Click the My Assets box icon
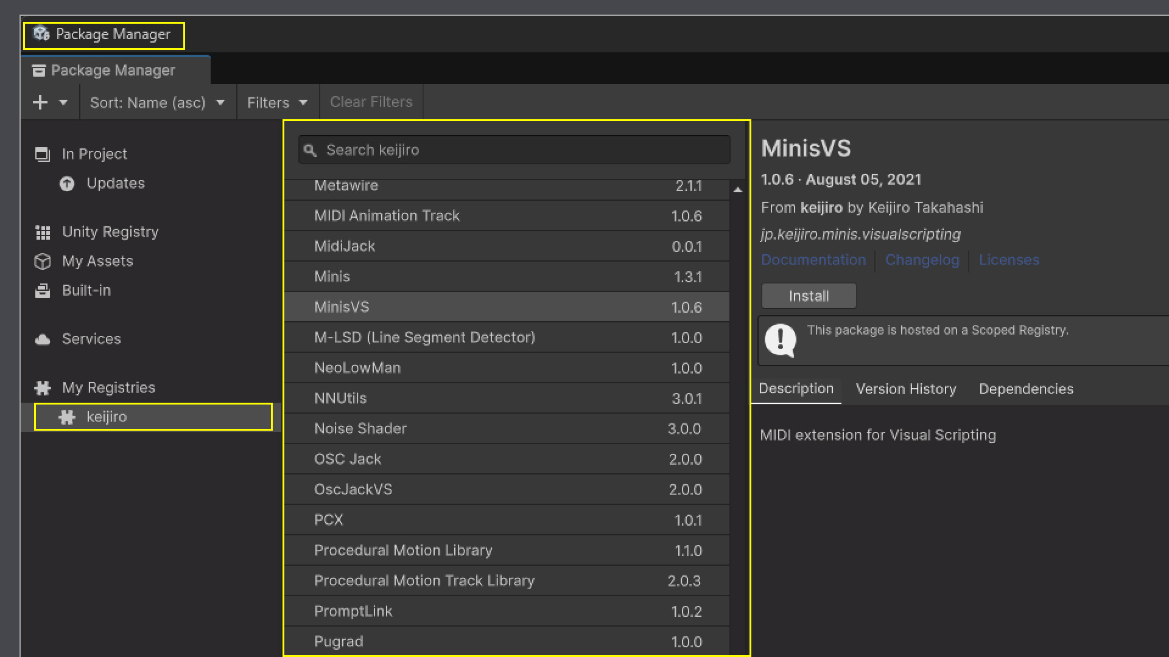This screenshot has height=657, width=1169. click(43, 262)
